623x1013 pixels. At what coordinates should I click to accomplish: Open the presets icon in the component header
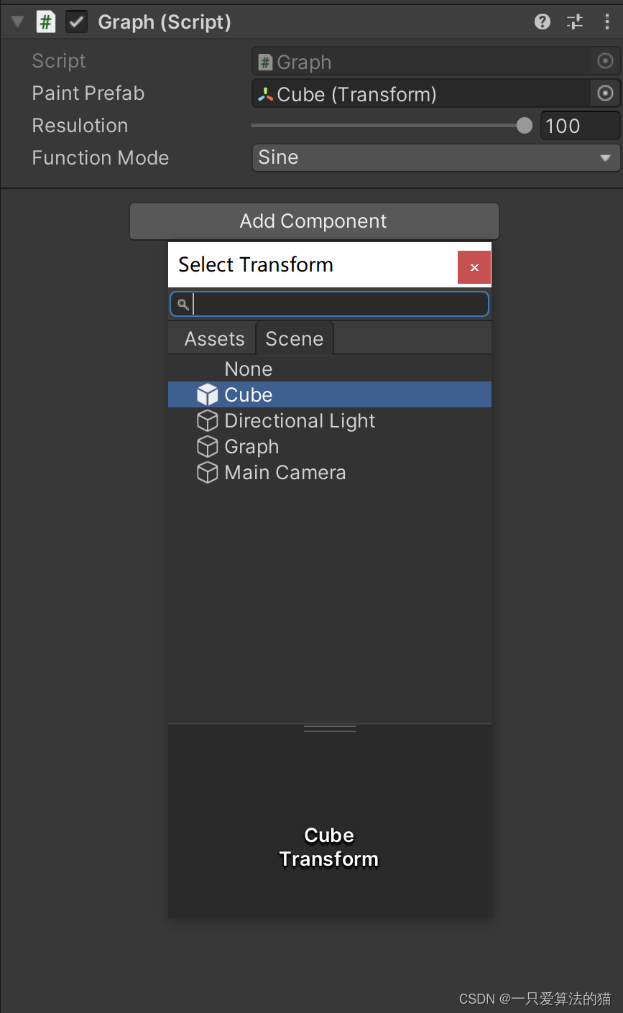(574, 22)
